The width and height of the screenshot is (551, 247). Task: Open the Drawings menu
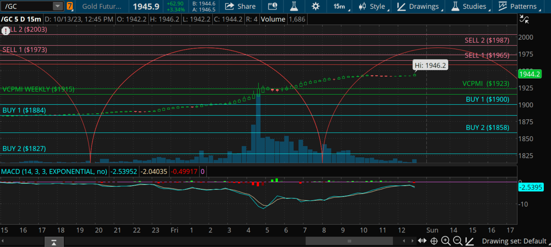point(419,6)
